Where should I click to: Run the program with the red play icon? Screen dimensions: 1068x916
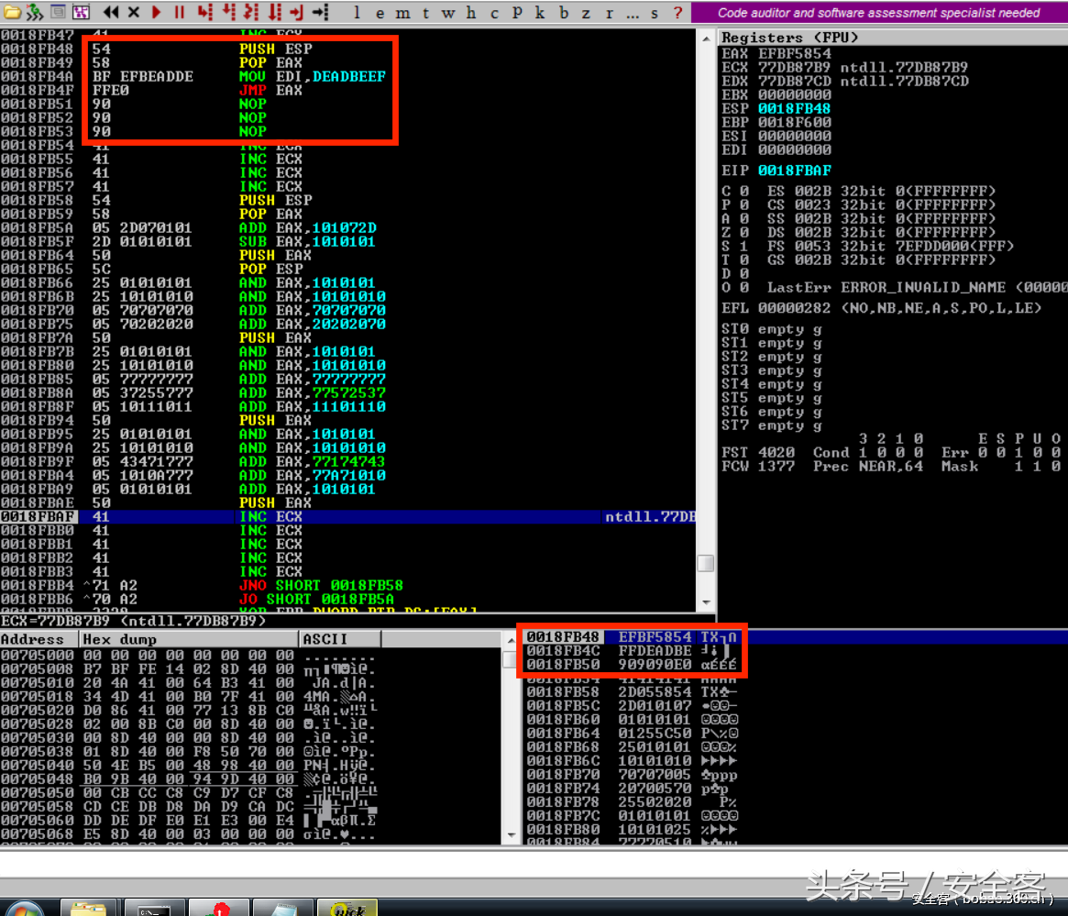point(156,12)
